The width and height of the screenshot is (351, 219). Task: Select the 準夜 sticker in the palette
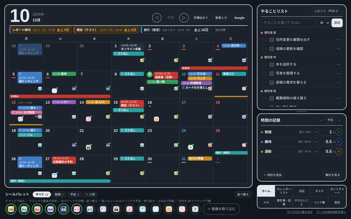(50, 209)
